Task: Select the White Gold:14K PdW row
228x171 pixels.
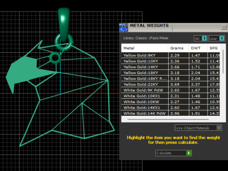Action: 171,114
